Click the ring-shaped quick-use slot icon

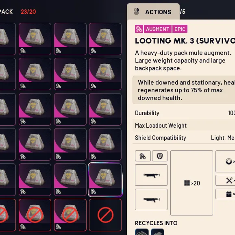[229, 161]
